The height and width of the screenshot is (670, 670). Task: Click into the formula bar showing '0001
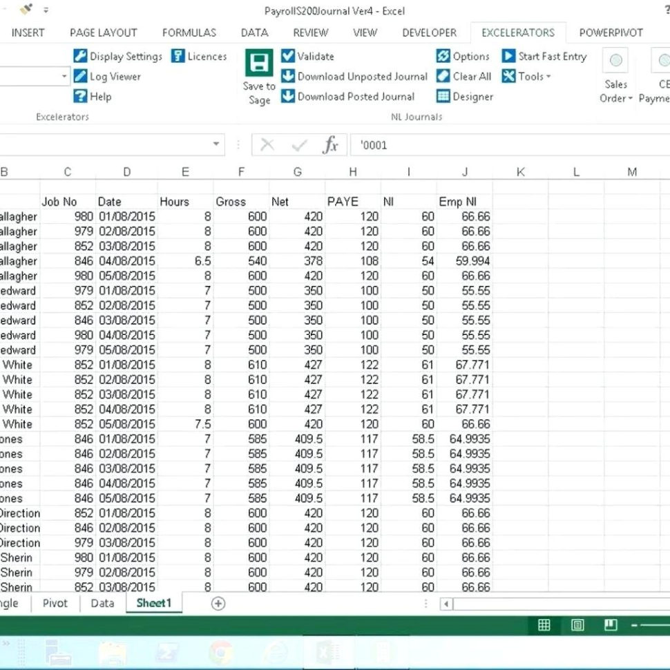tap(510, 145)
